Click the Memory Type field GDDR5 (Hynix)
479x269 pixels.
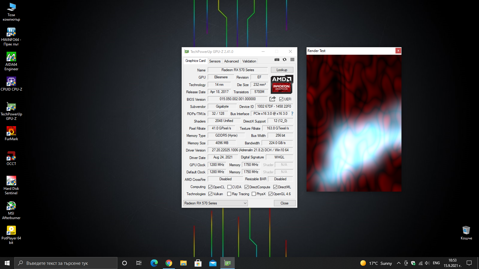tap(226, 135)
